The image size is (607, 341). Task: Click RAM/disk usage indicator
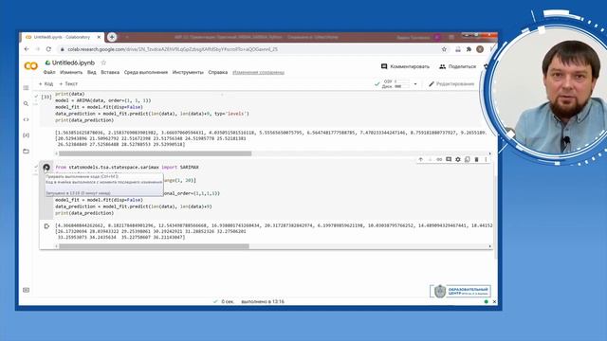(395, 84)
